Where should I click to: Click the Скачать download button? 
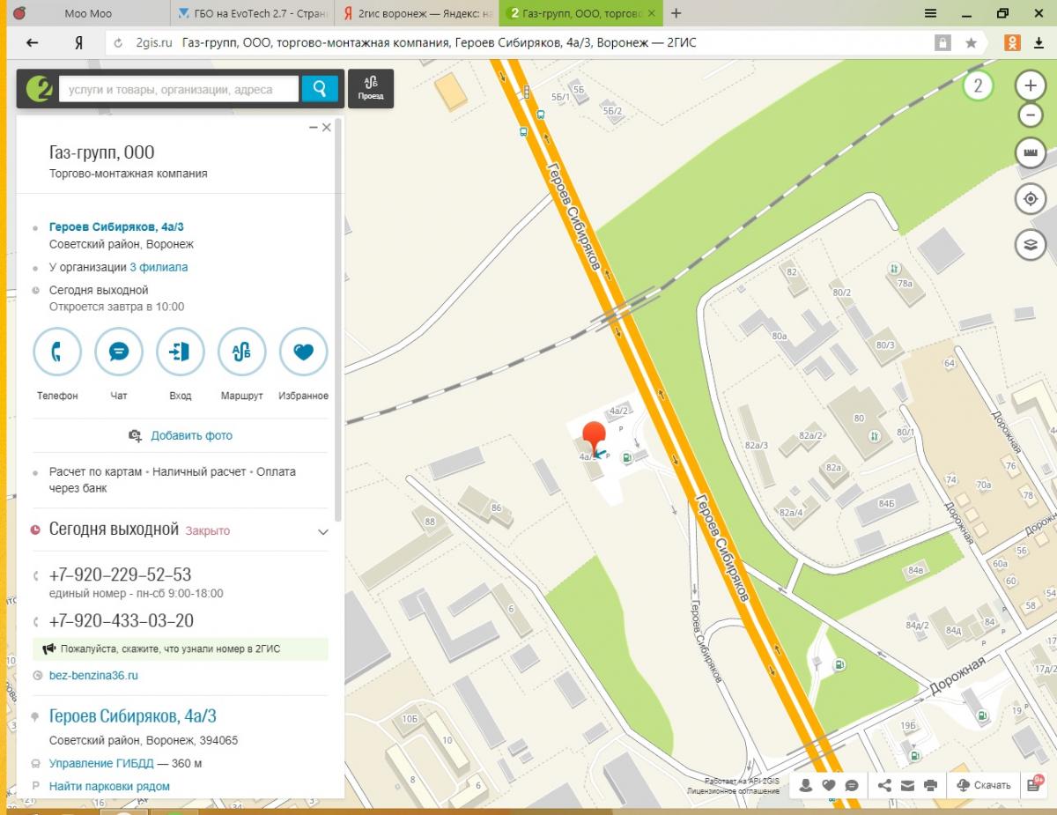(983, 785)
